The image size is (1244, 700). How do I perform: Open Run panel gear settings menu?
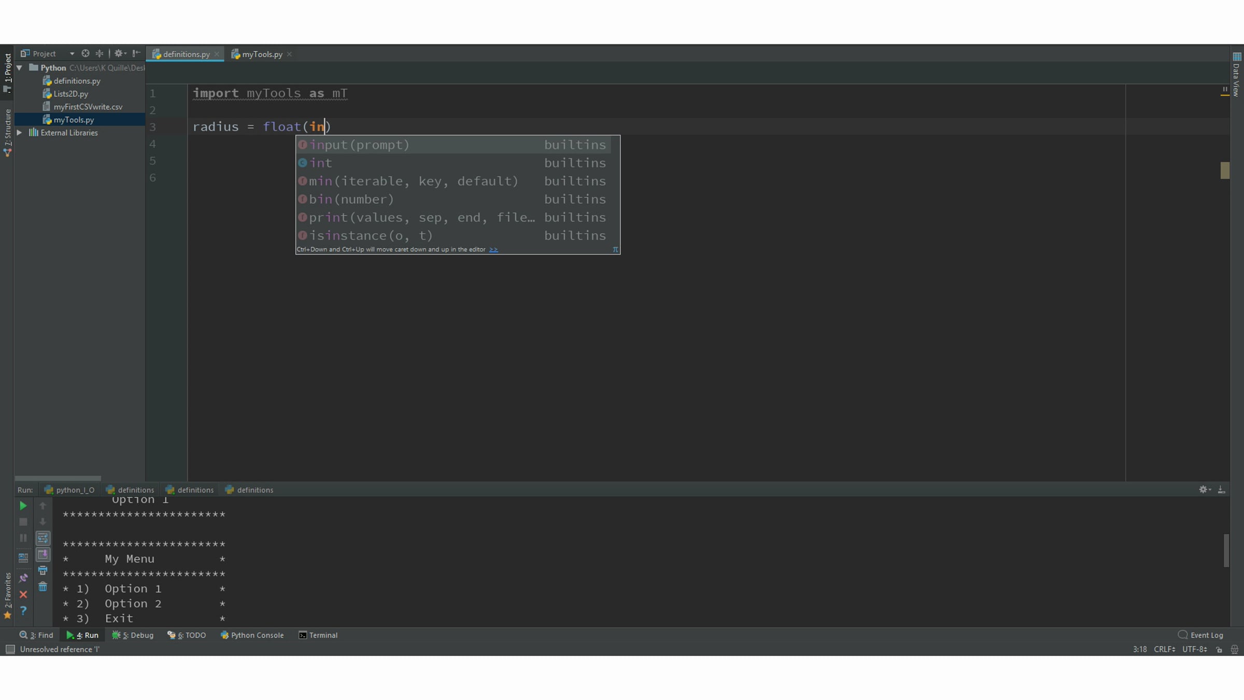coord(1205,489)
